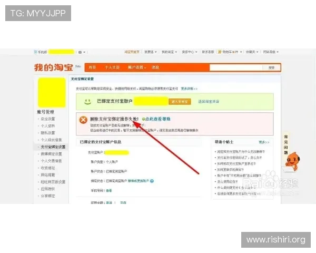The height and width of the screenshot is (253, 316).
Task: Open help question about 更换手机绑定
Action: point(230,170)
